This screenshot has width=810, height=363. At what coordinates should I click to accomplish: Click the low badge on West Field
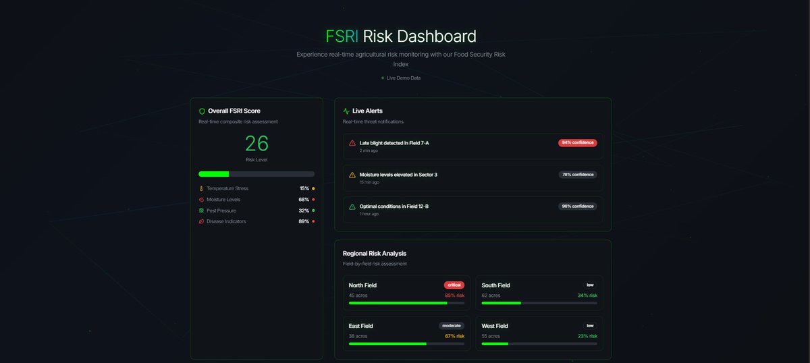tap(591, 325)
